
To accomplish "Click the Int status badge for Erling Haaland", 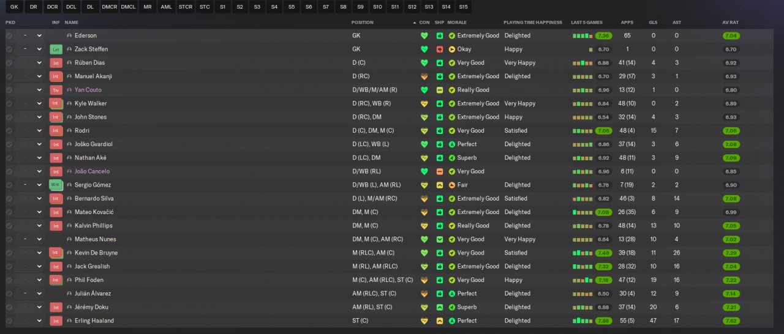I will pos(56,321).
